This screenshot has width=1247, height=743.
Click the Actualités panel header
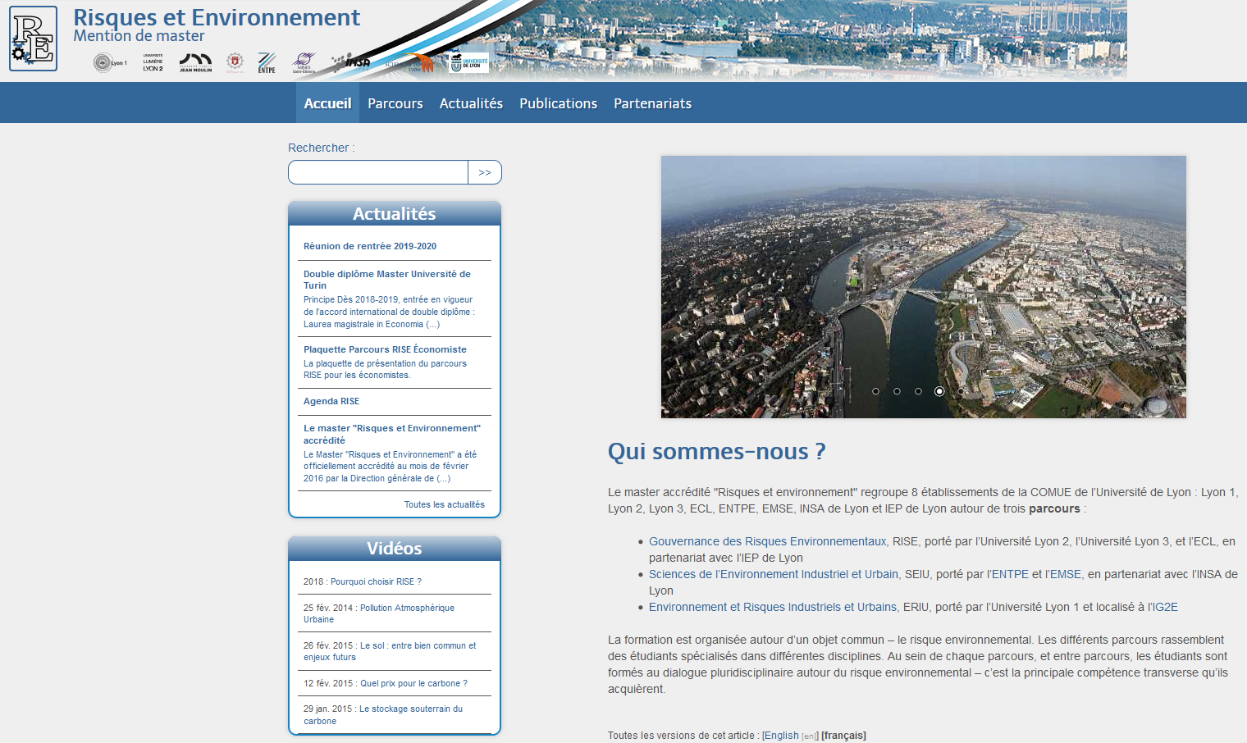coord(395,213)
